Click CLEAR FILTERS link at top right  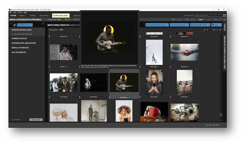click(189, 16)
